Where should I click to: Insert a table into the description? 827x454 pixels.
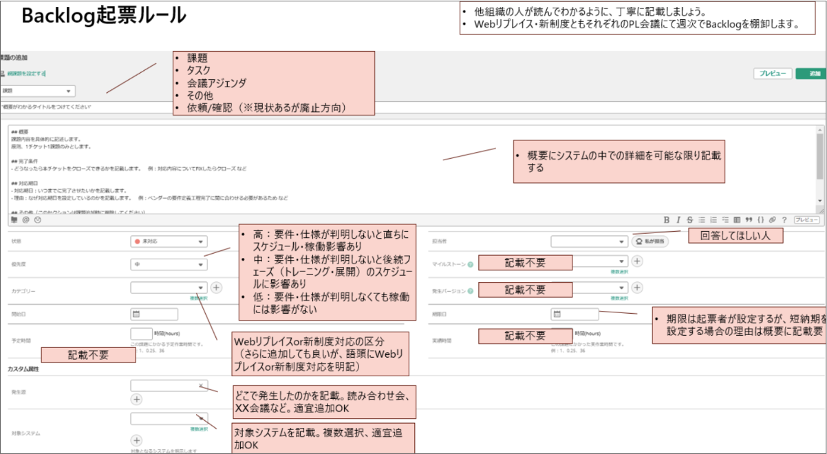737,219
